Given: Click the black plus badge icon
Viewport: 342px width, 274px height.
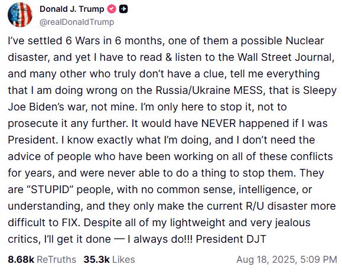Looking at the screenshot, I should [x=123, y=9].
